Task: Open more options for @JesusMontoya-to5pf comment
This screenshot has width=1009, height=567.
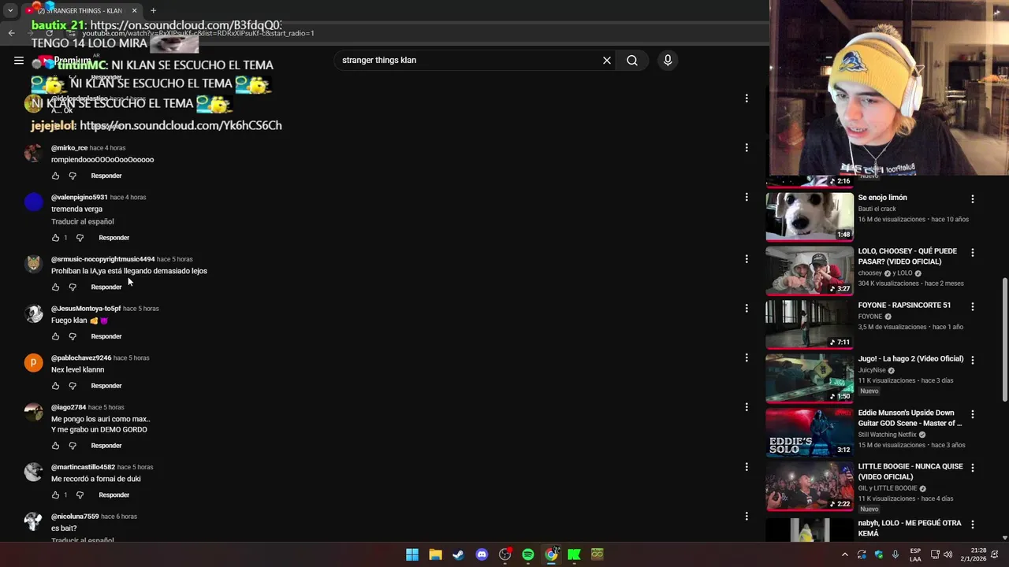Action: click(747, 309)
